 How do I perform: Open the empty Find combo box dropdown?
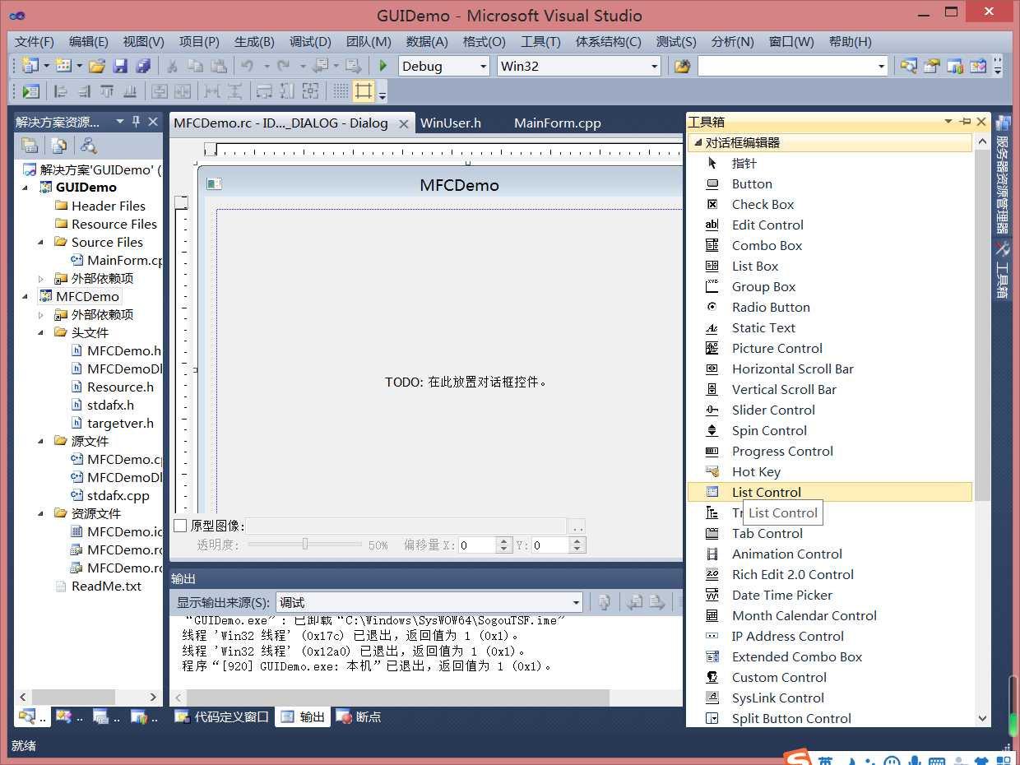click(x=881, y=67)
